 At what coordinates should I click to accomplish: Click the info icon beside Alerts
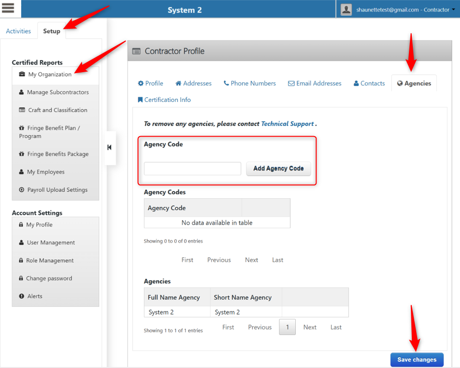pos(21,296)
